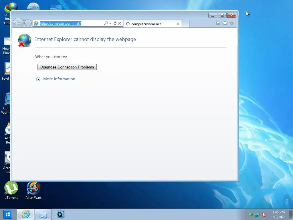This screenshot has height=220, width=293.
Task: Click the More information link text
Action: (x=59, y=79)
